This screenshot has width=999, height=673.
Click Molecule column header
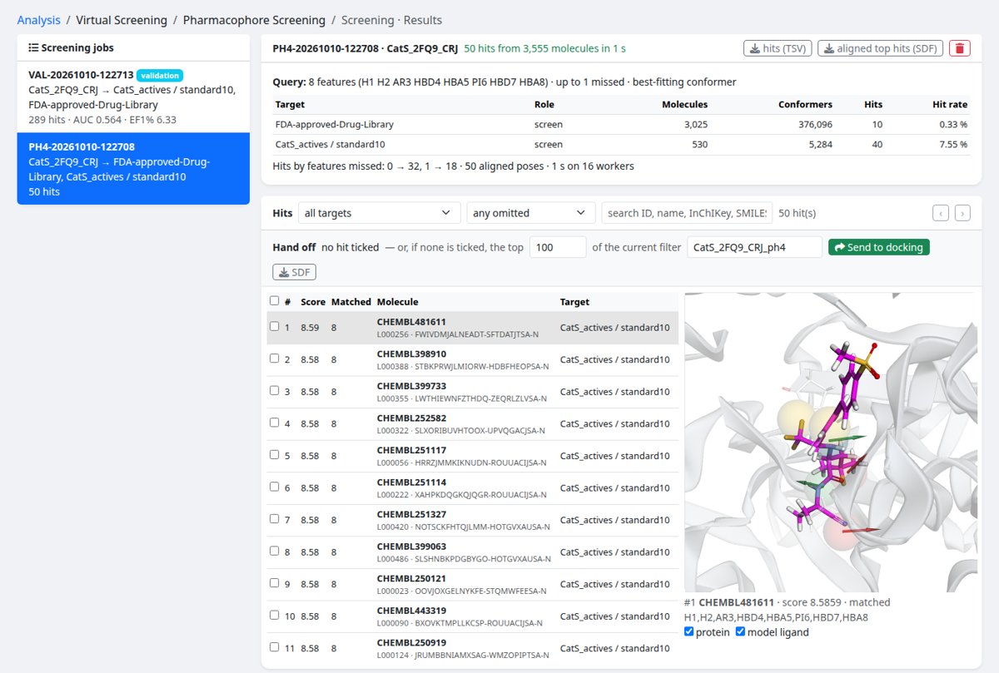[397, 302]
